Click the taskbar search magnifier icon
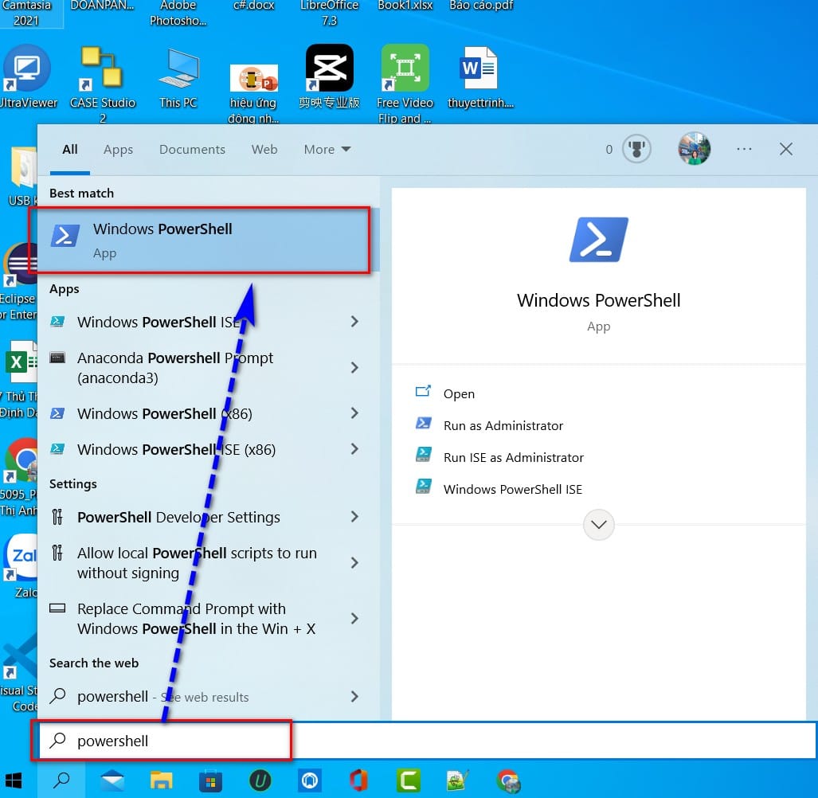The image size is (818, 798). pos(61,780)
